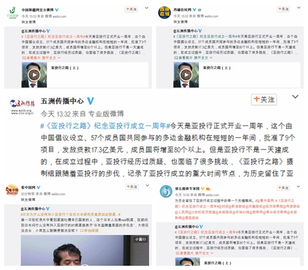
Task: Click the verified badge beside 五洲传播中心 heading
Action: 90,101
